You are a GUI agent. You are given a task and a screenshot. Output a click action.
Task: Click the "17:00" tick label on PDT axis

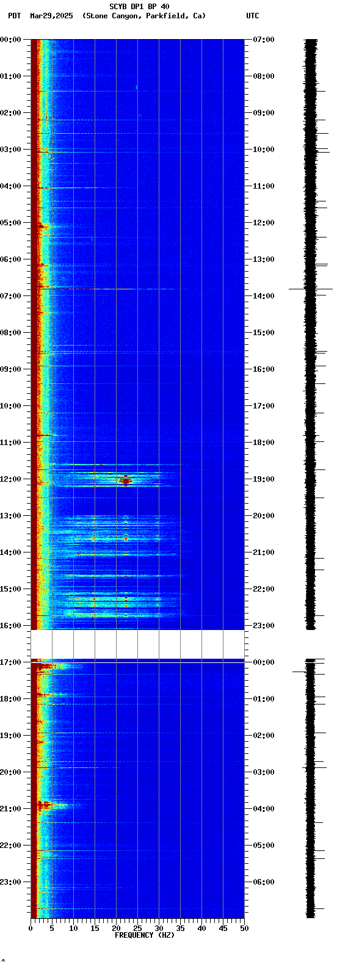point(10,662)
